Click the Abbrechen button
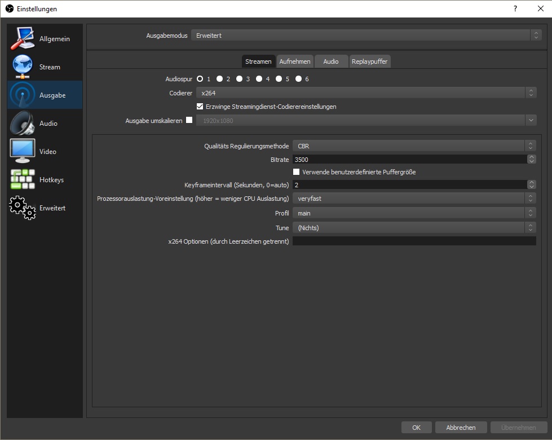The image size is (552, 440). pos(461,428)
